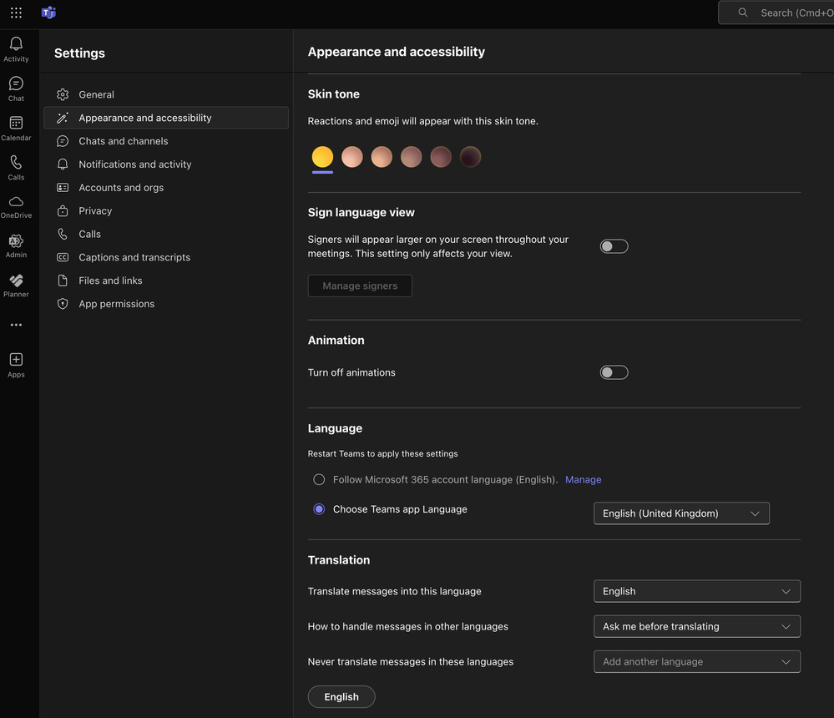Toggle the Turn off animations switch

(614, 372)
